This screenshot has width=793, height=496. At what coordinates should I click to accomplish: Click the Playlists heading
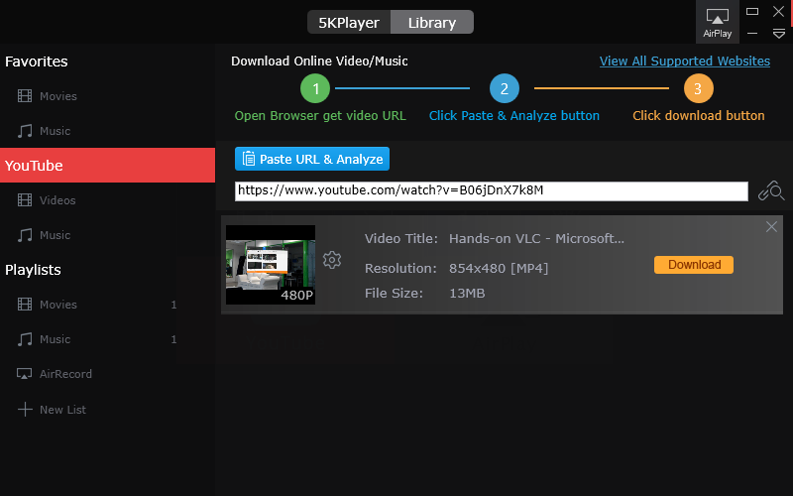[33, 270]
